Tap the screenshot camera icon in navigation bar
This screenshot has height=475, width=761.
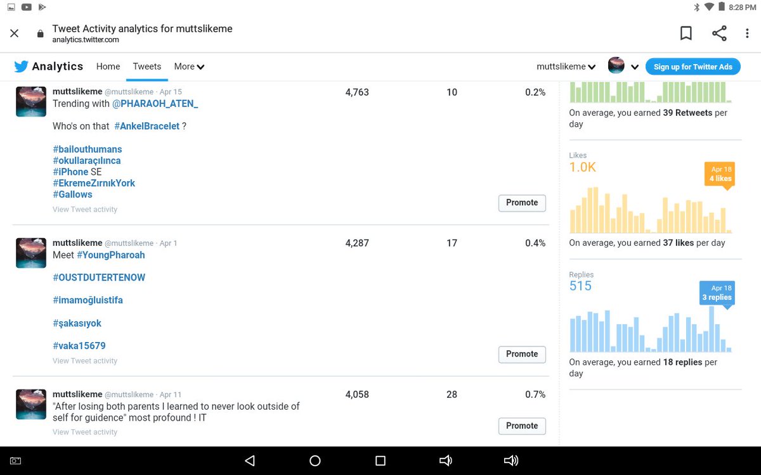(x=15, y=461)
